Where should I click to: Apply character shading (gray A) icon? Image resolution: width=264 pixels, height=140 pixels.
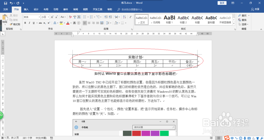click(x=74, y=23)
